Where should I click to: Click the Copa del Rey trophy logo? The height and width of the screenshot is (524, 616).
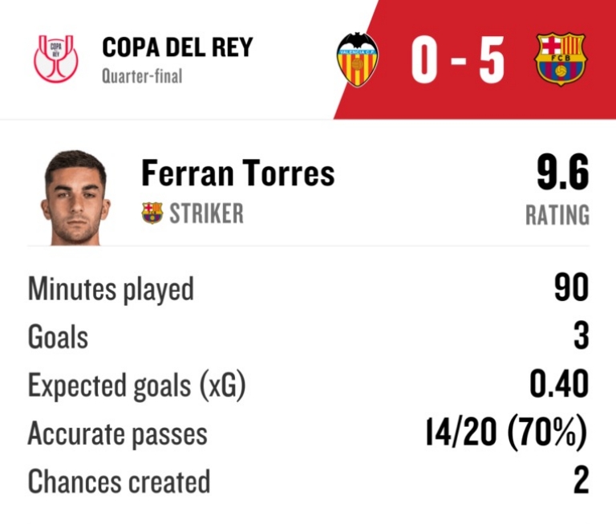[56, 59]
